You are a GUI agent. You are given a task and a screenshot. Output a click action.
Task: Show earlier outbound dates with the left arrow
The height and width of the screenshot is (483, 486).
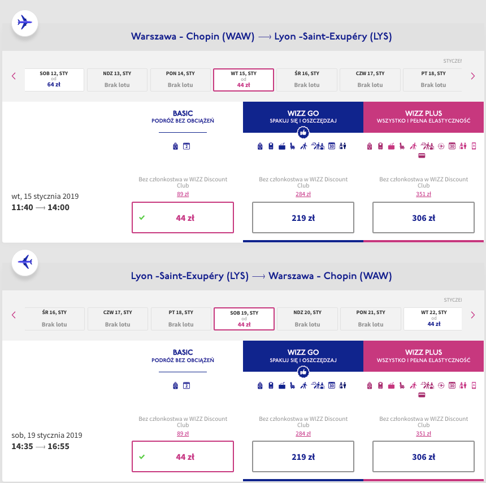pos(14,76)
